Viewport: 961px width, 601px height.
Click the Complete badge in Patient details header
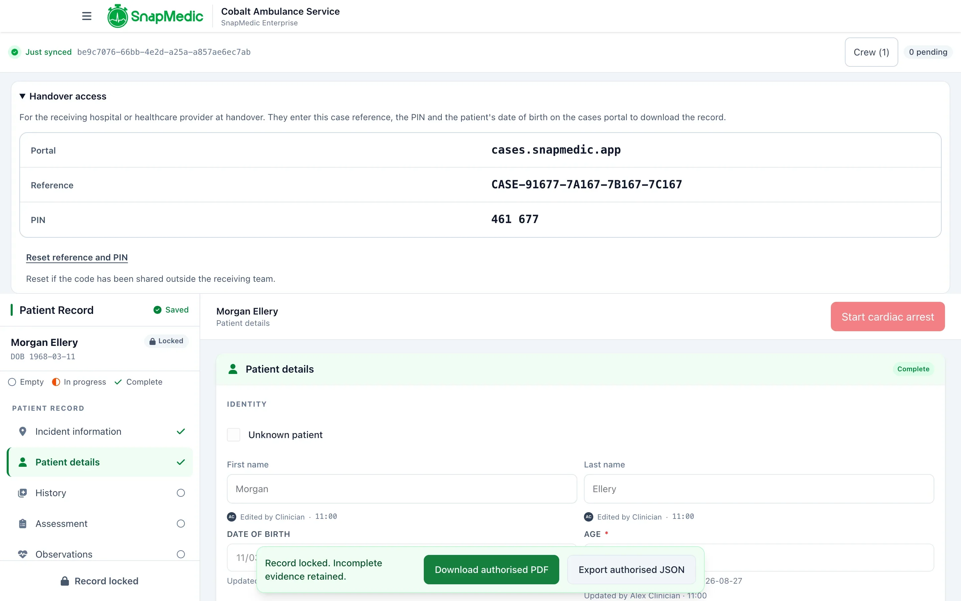(x=913, y=369)
